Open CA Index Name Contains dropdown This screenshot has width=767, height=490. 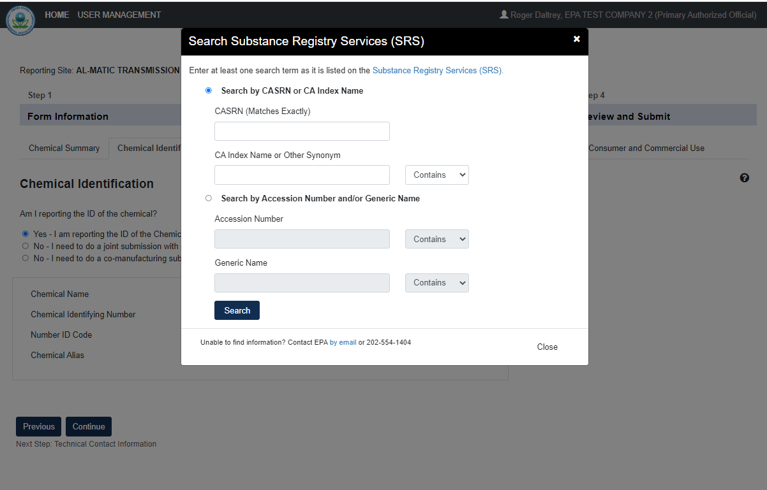[x=436, y=175]
